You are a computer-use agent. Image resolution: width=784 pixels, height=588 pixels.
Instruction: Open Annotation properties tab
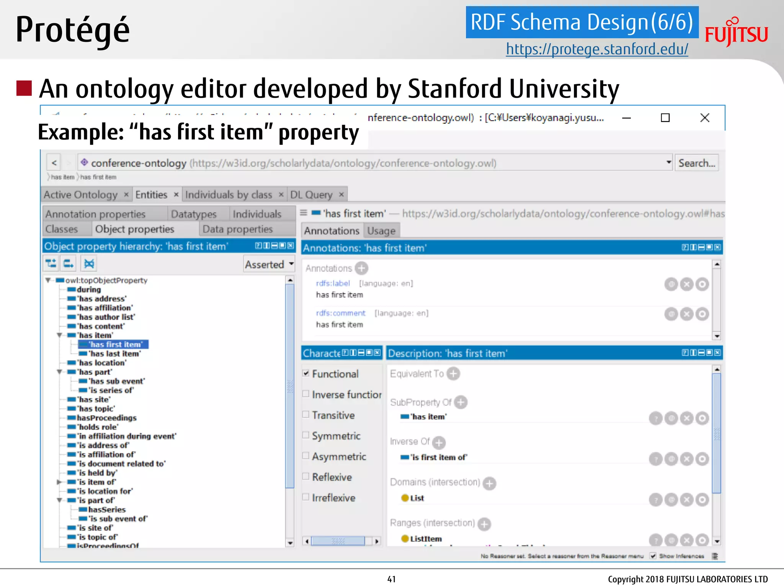pos(105,214)
